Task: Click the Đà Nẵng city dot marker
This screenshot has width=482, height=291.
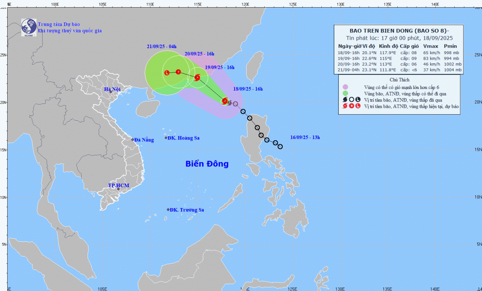Action: click(x=133, y=139)
